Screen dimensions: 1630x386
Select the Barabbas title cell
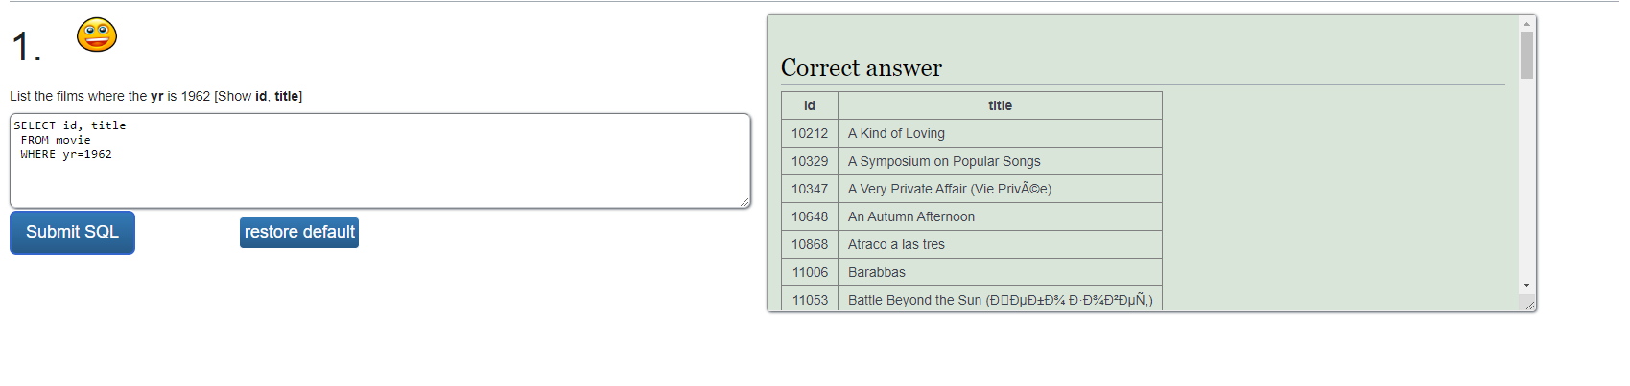1000,272
